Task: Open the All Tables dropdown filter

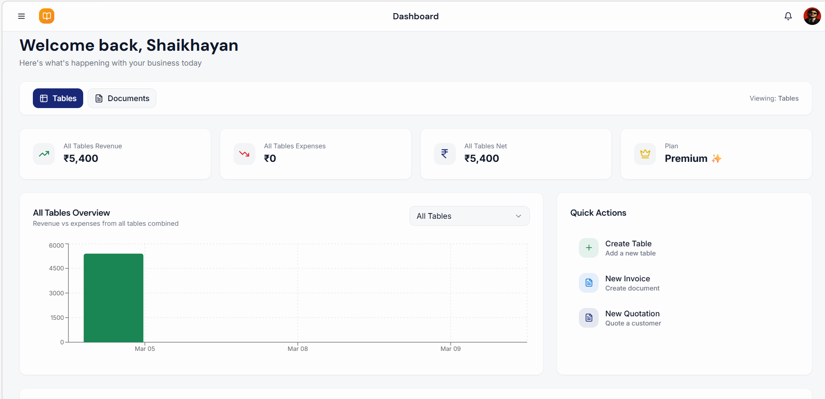Action: 469,216
